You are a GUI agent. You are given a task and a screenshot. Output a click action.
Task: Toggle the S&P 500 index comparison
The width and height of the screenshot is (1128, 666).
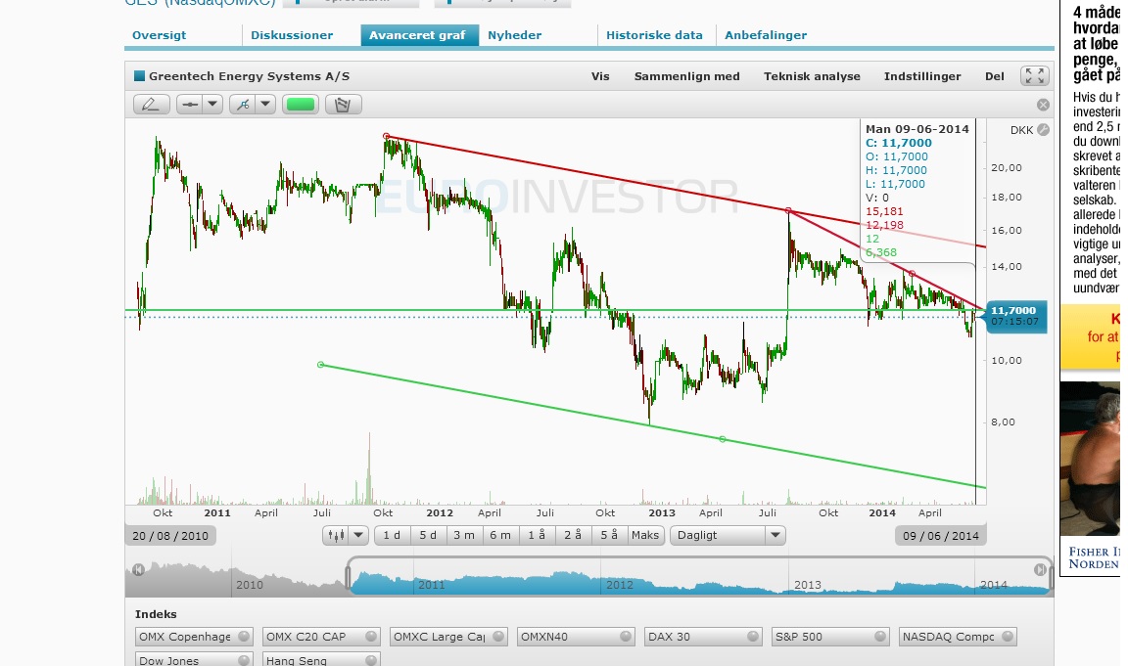pyautogui.click(x=831, y=637)
